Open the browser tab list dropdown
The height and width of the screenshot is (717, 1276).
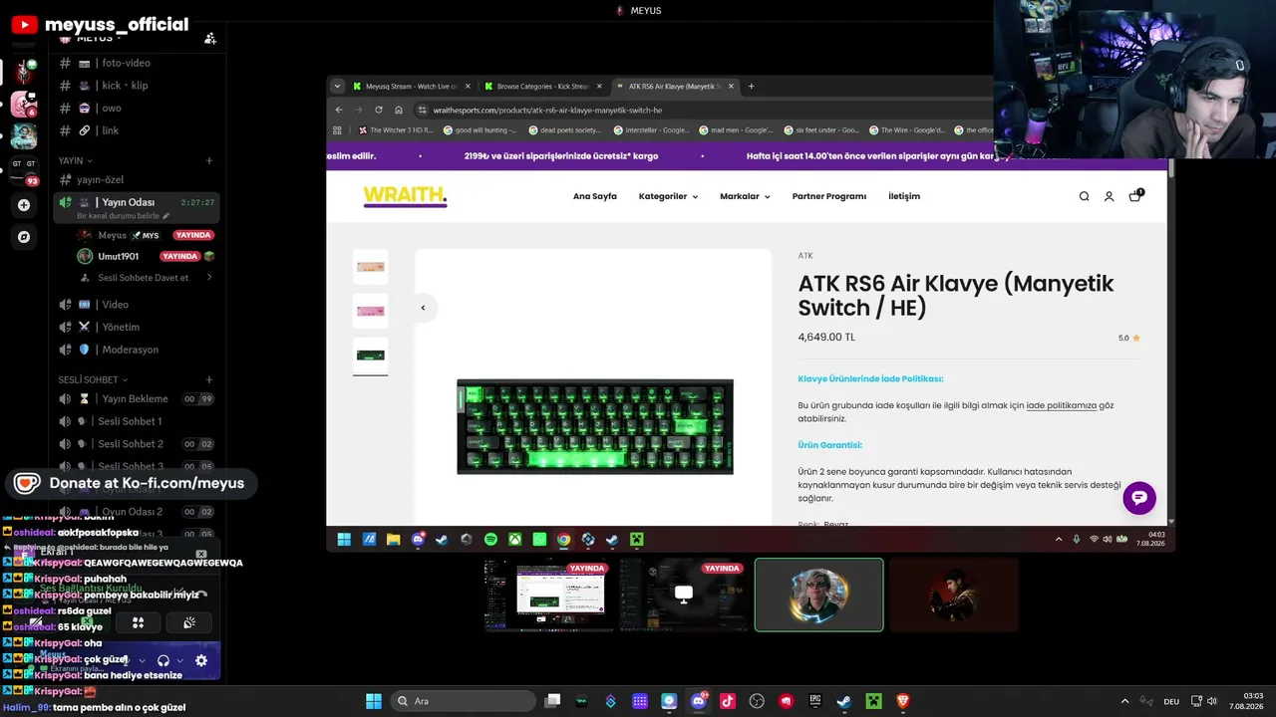[x=337, y=87]
